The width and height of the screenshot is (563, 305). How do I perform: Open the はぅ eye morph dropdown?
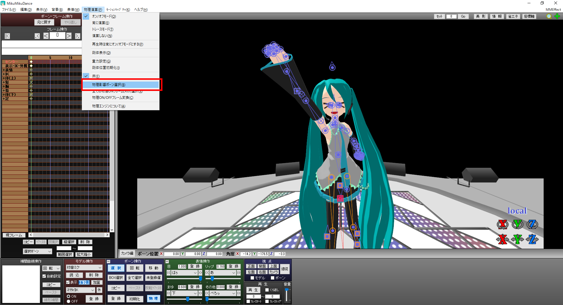pos(184,273)
